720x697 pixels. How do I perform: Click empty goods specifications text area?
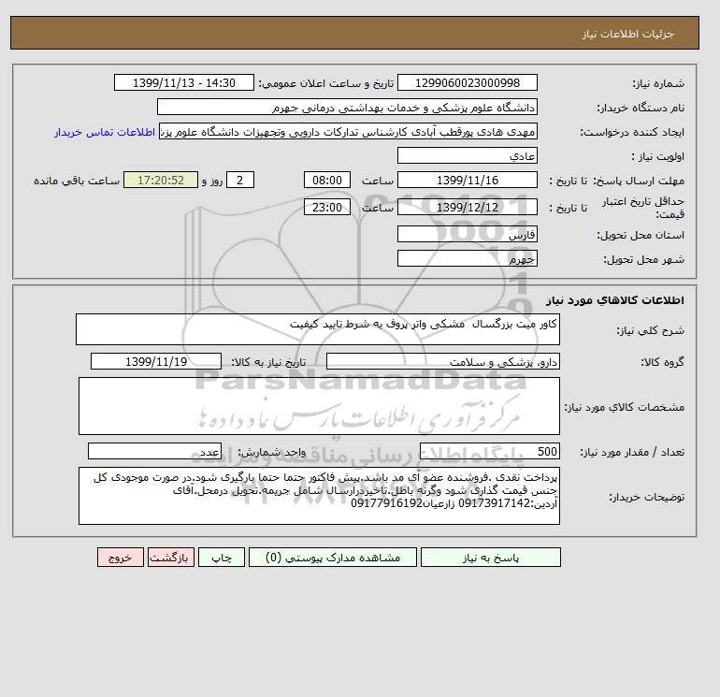(x=319, y=406)
